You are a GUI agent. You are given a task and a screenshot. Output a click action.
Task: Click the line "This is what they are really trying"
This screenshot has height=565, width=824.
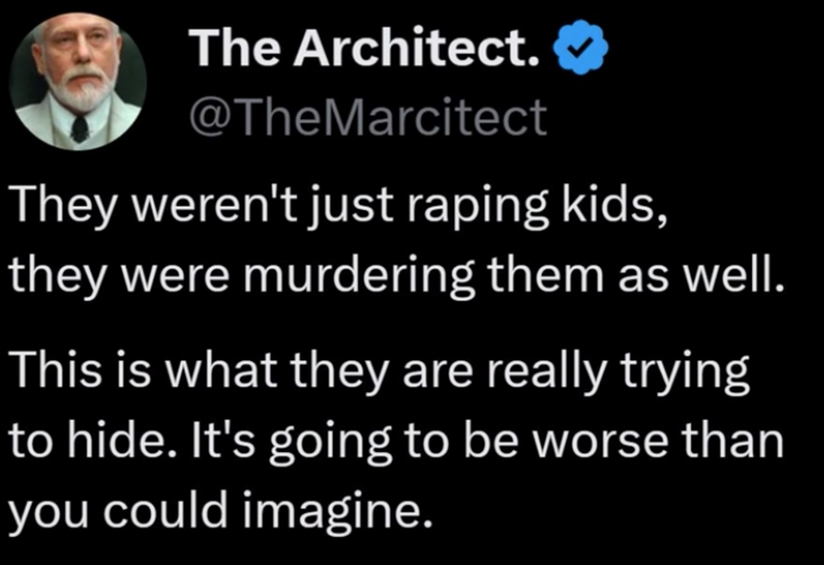click(x=379, y=370)
